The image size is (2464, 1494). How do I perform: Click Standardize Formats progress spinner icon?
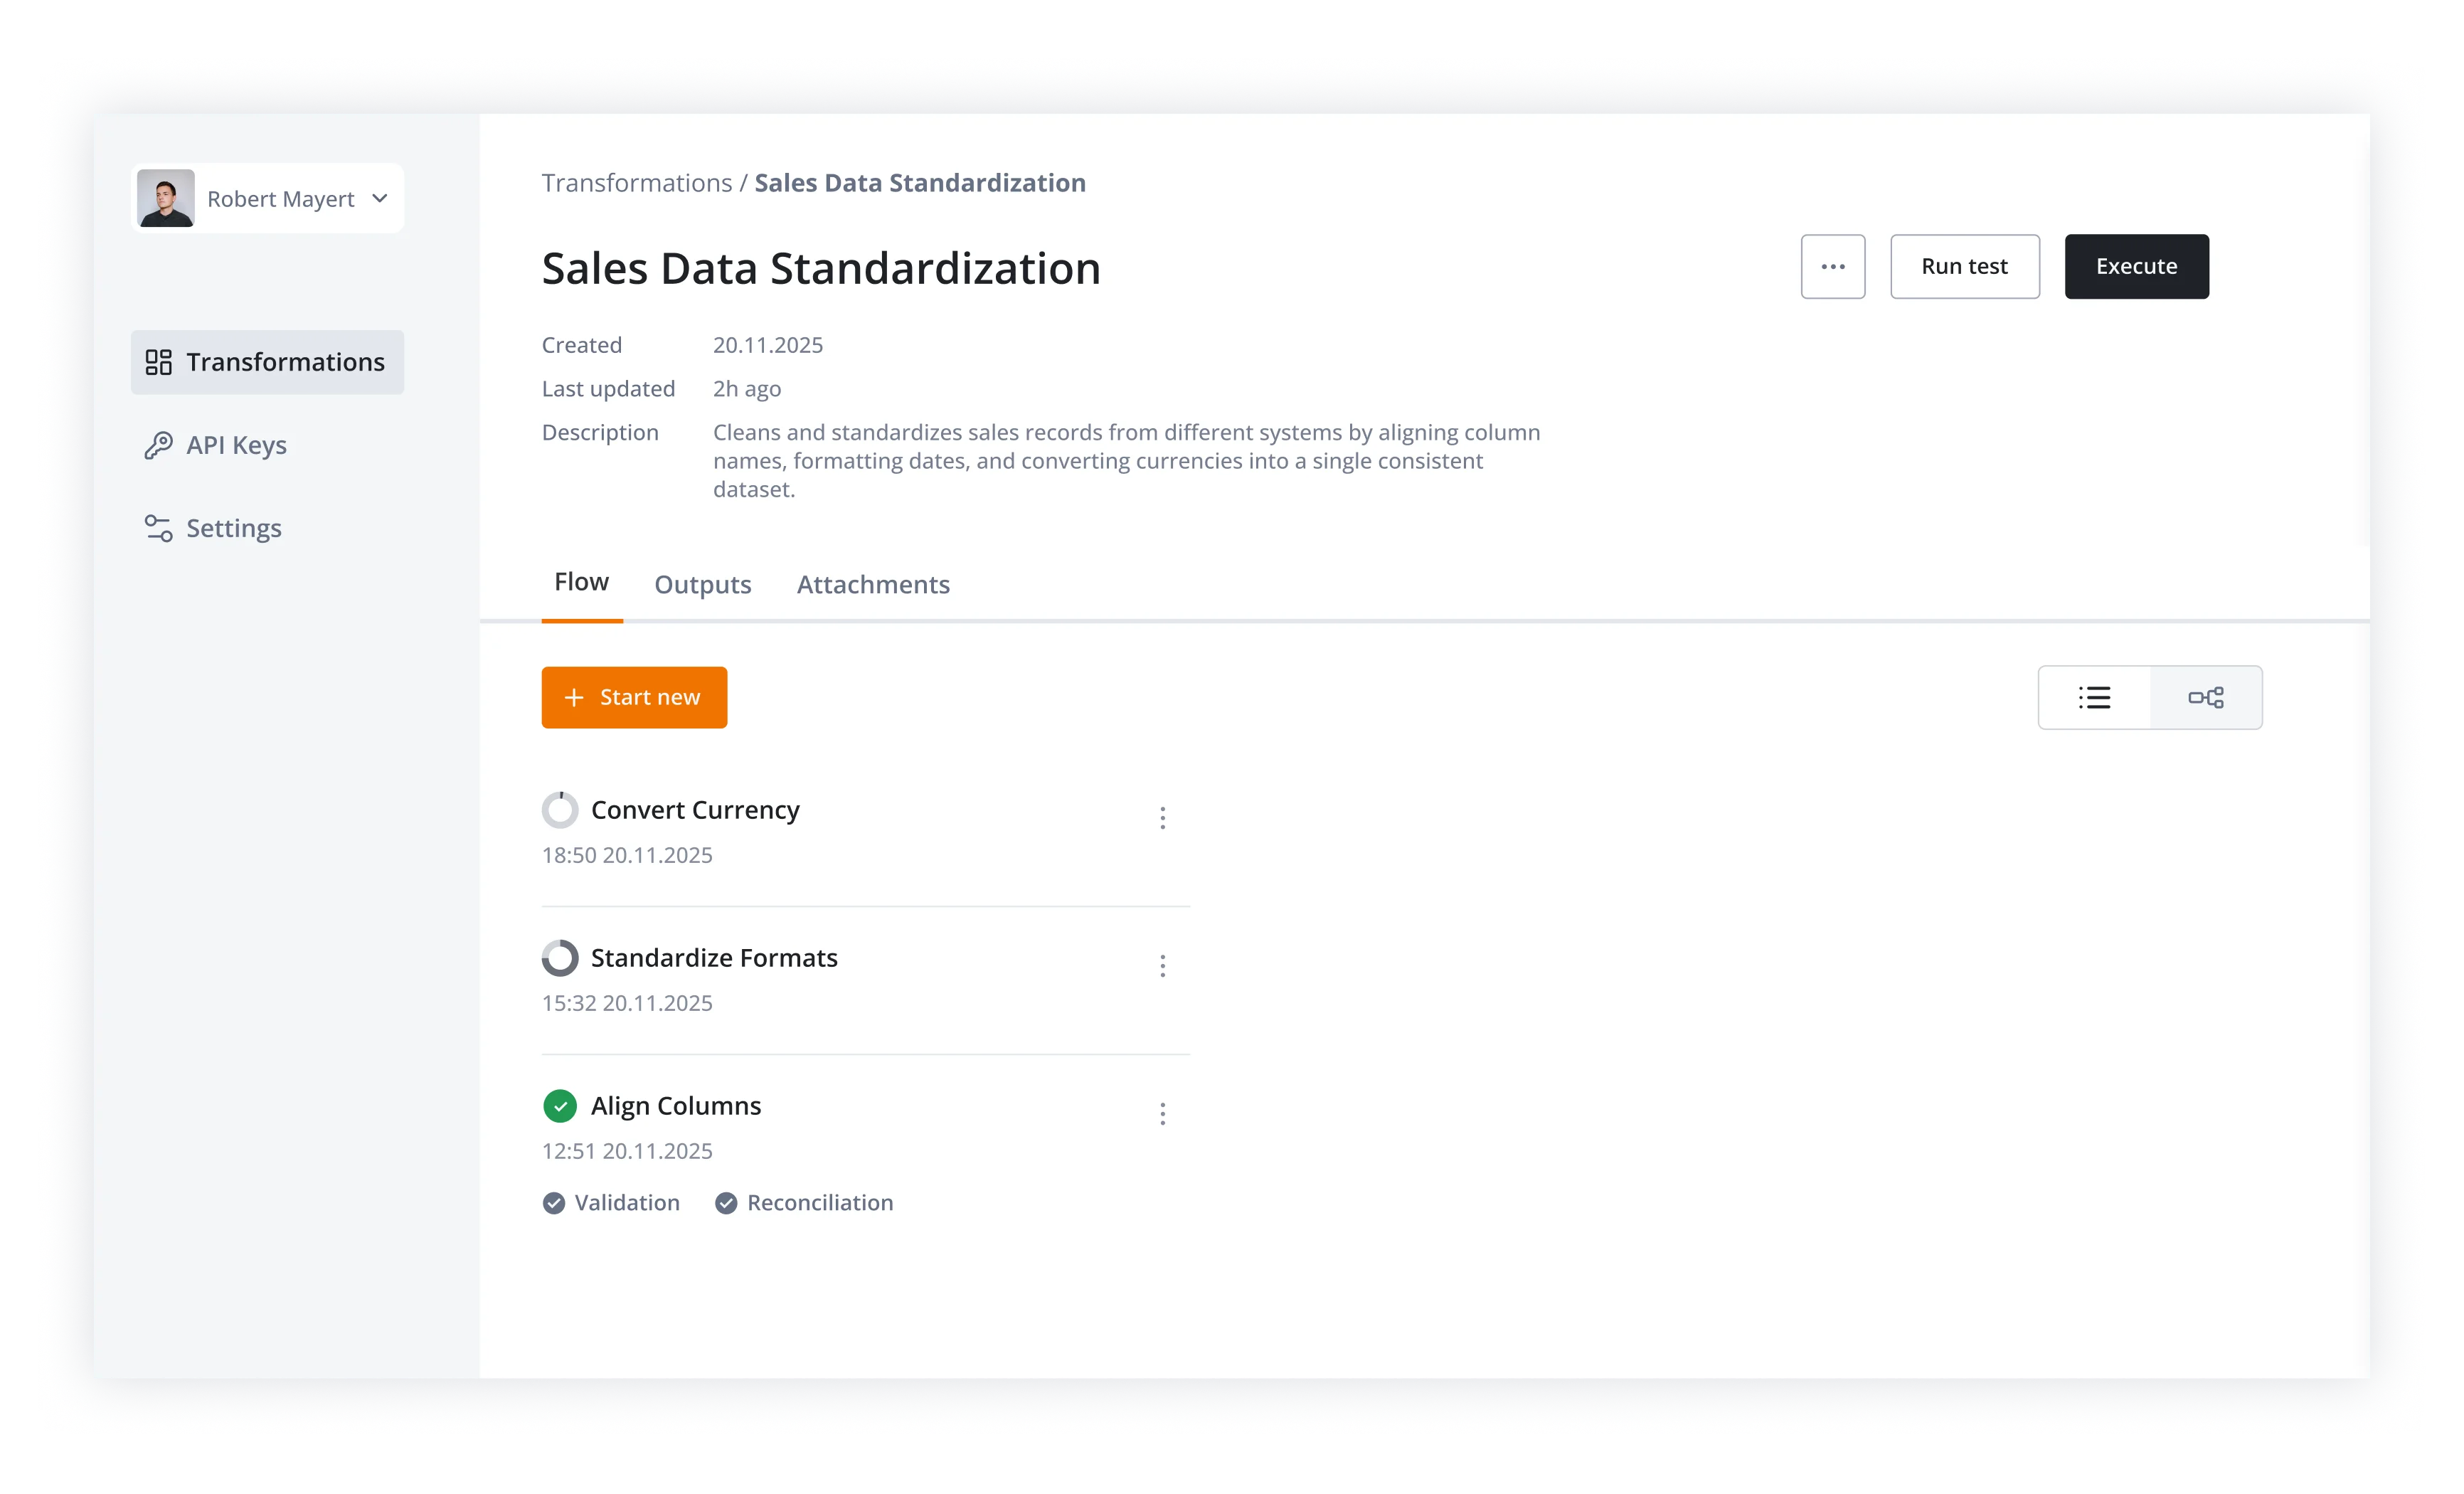pyautogui.click(x=560, y=958)
